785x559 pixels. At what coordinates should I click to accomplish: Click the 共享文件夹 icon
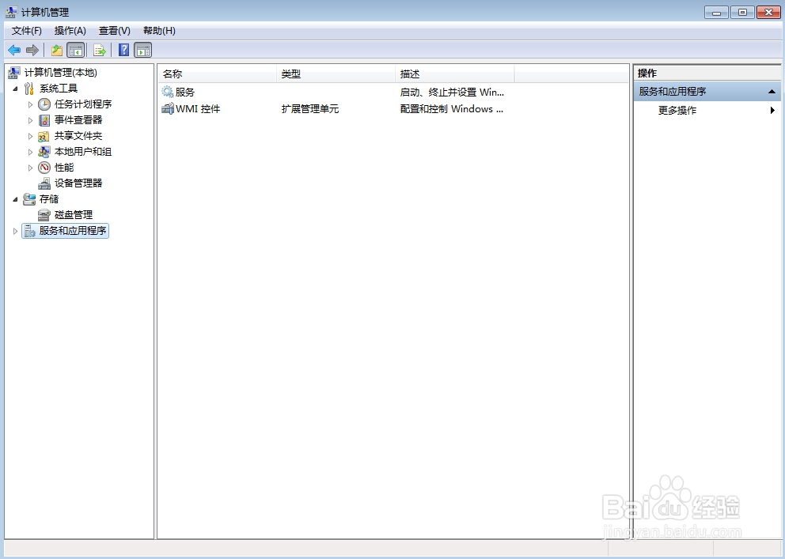(x=44, y=136)
